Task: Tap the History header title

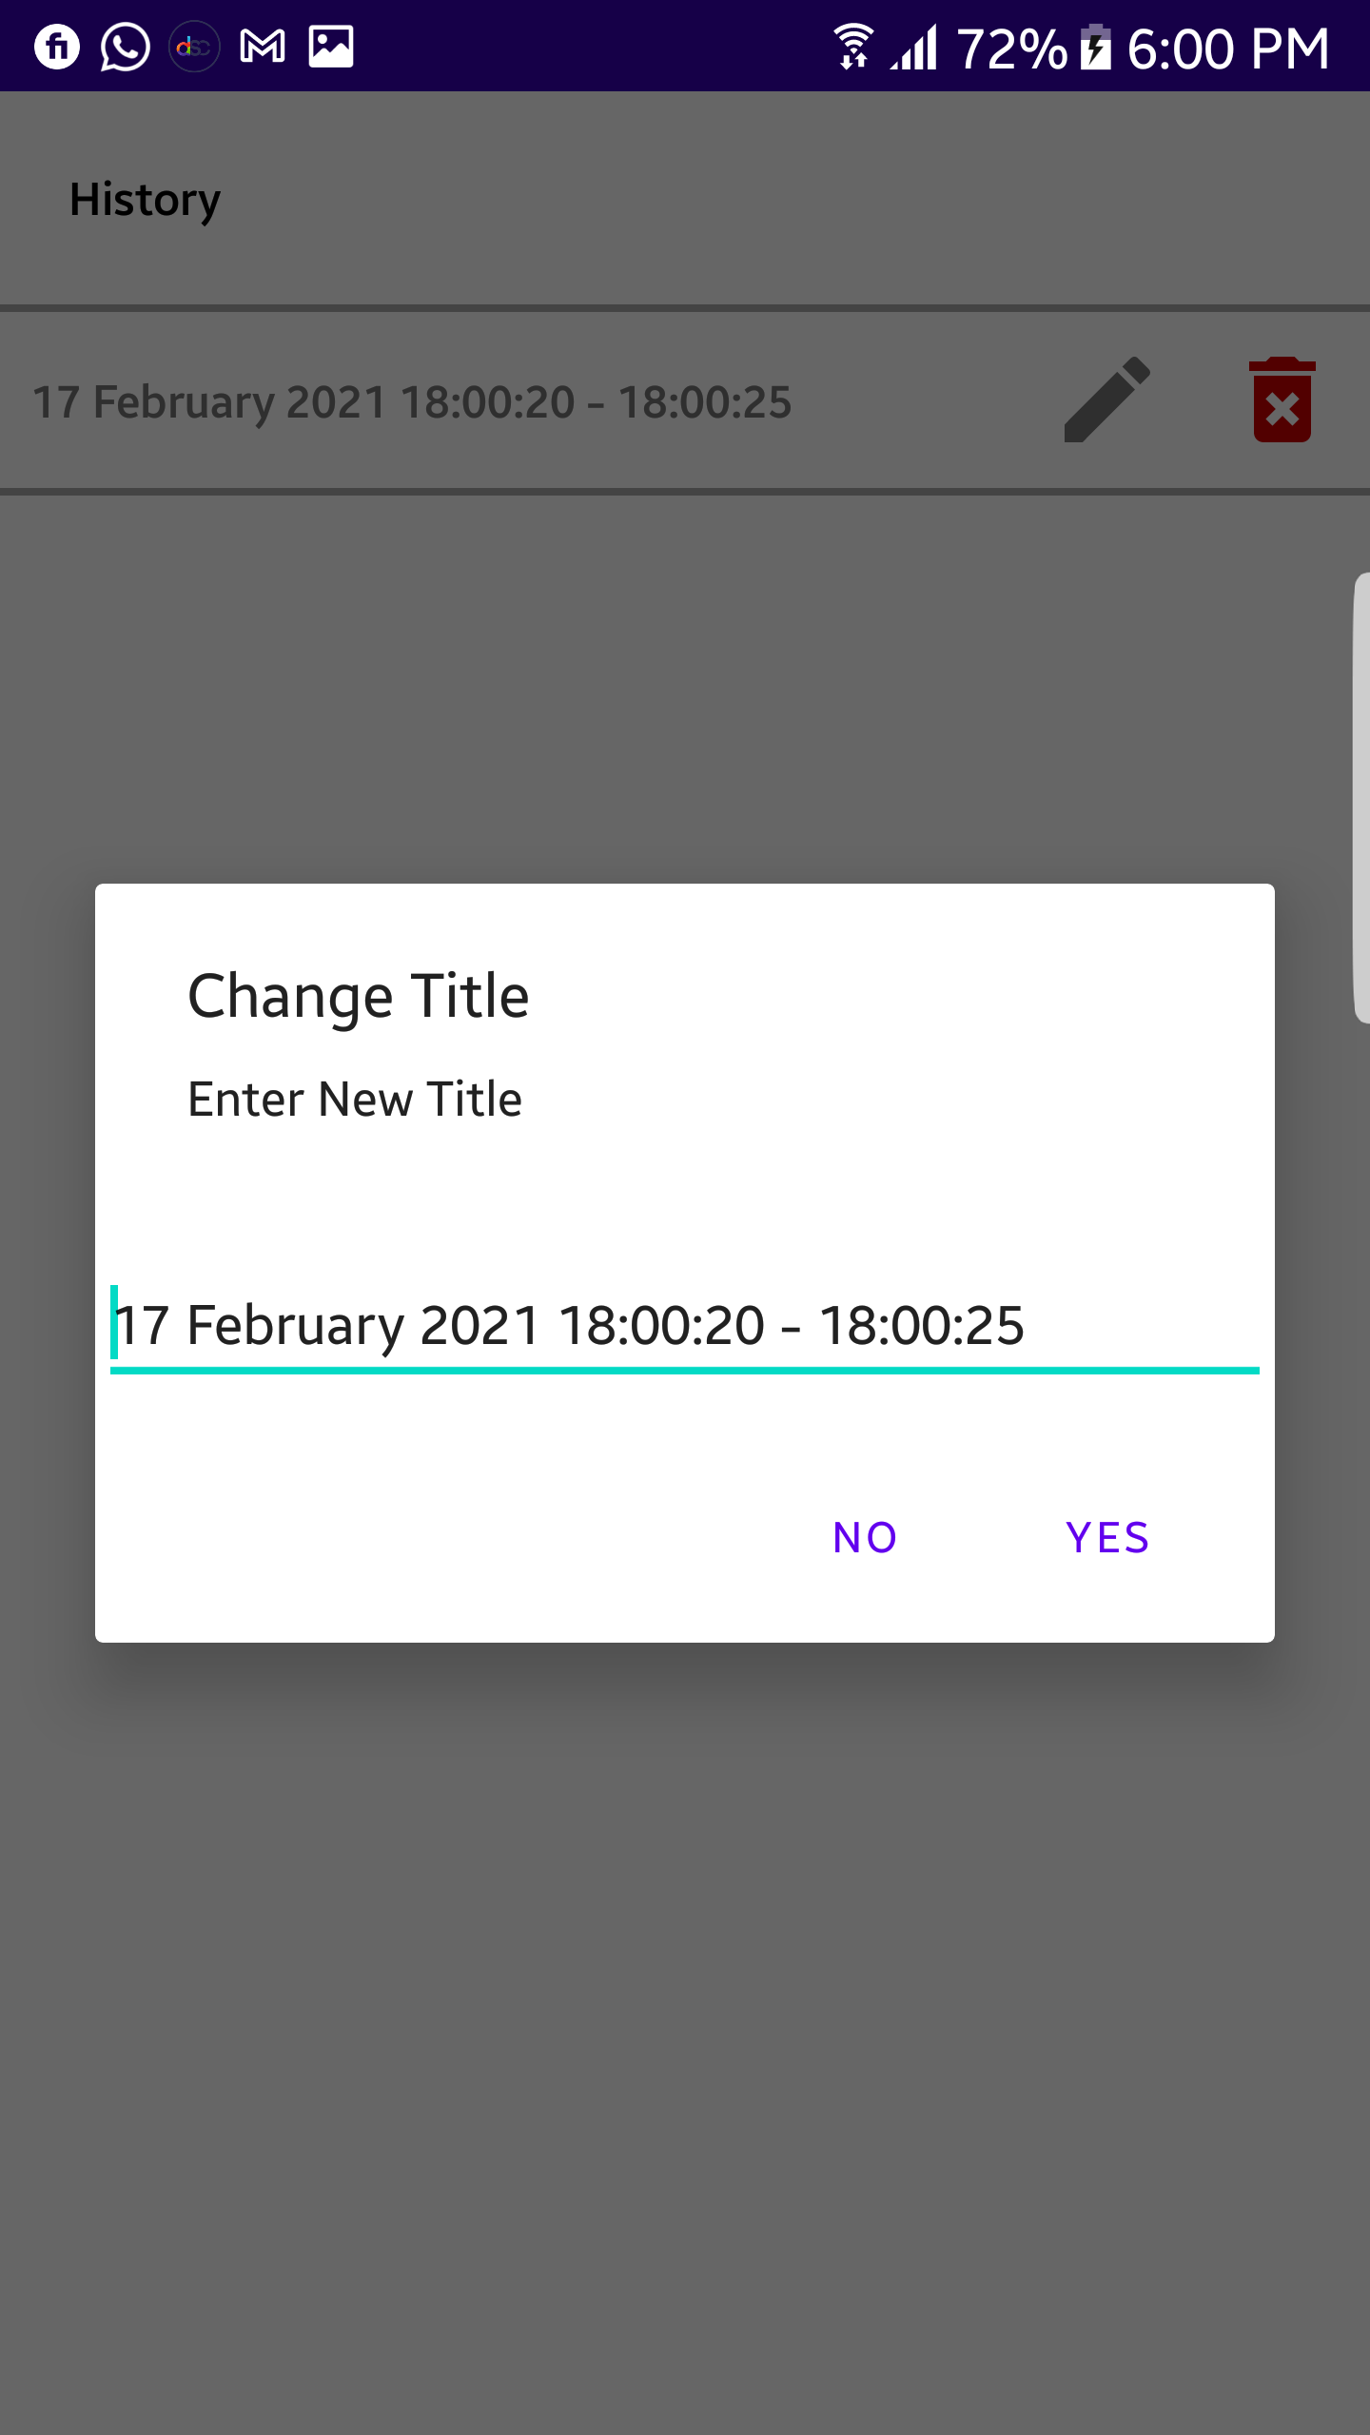Action: point(145,200)
